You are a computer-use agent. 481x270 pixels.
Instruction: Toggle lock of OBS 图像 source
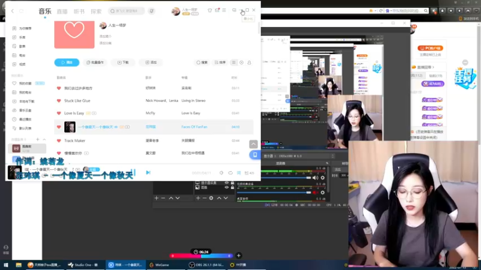point(233,187)
